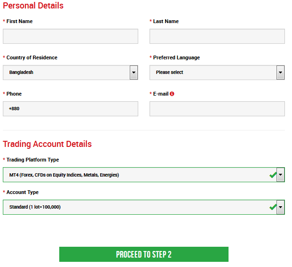Click the First Name field label

(x=19, y=21)
